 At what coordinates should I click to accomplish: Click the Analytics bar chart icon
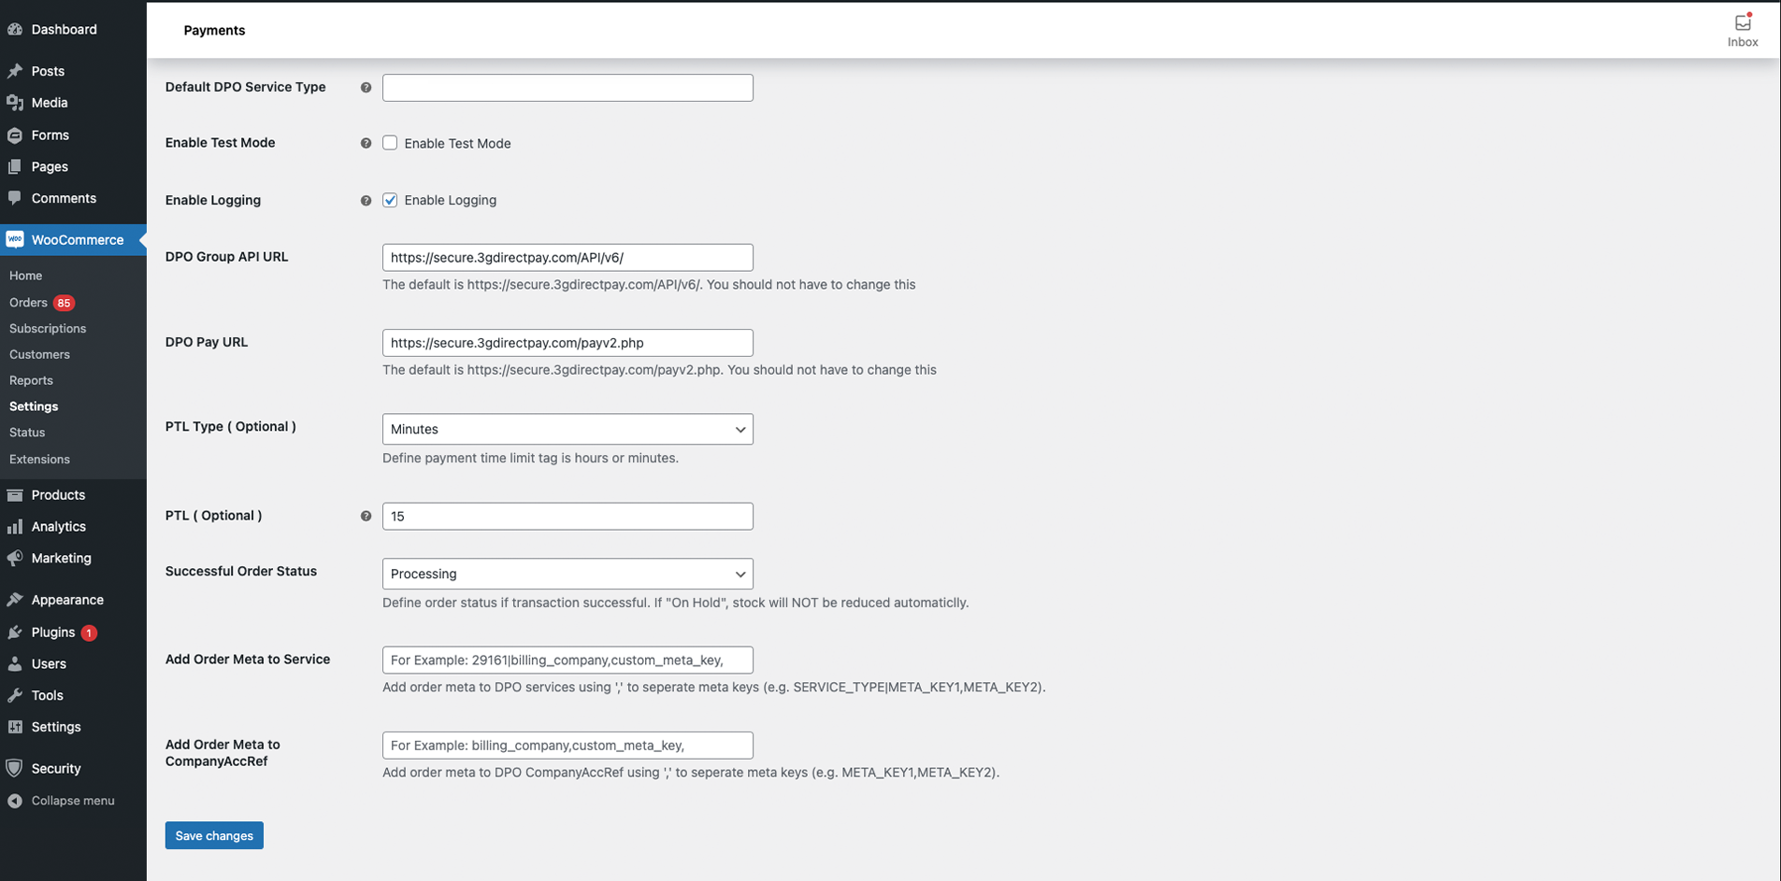click(x=15, y=527)
